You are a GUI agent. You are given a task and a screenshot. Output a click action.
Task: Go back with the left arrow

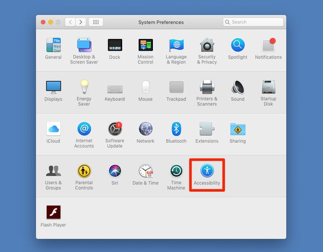(x=70, y=22)
